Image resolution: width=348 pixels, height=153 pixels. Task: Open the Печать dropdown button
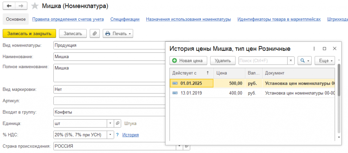[118, 34]
